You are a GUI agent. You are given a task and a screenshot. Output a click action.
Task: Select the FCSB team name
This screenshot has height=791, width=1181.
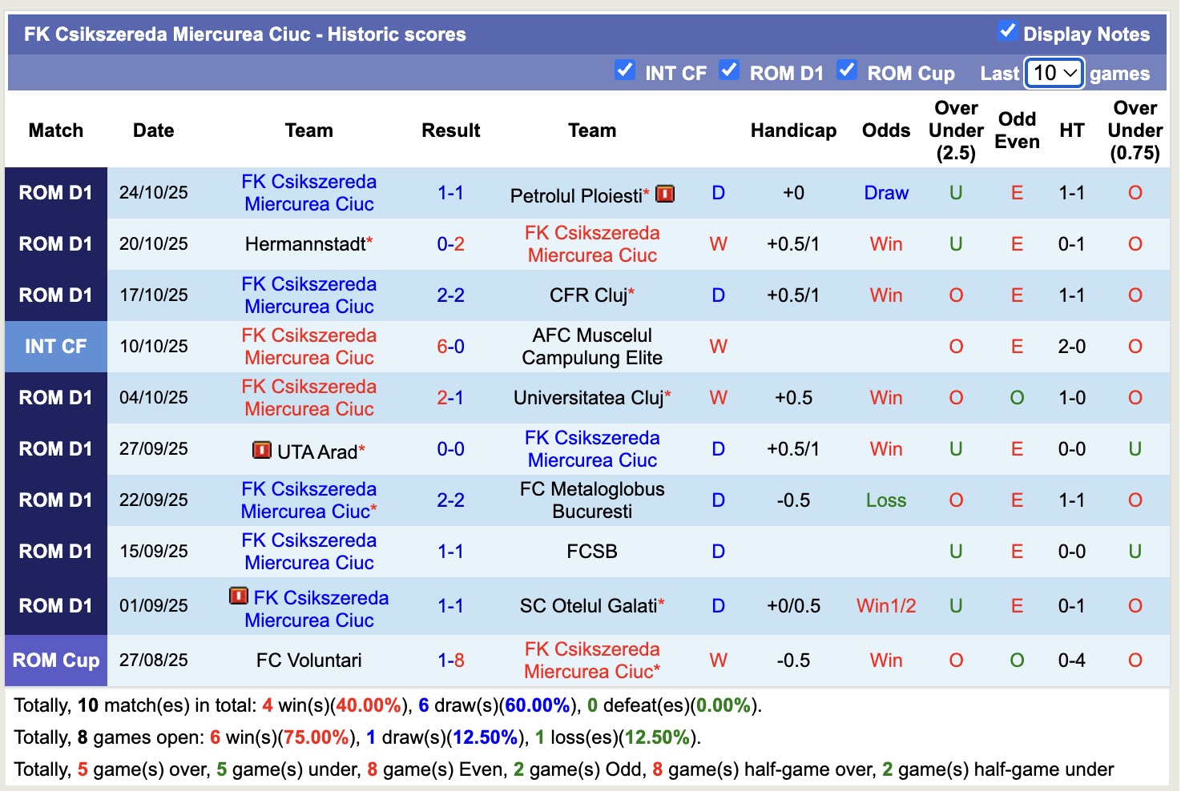click(x=591, y=552)
